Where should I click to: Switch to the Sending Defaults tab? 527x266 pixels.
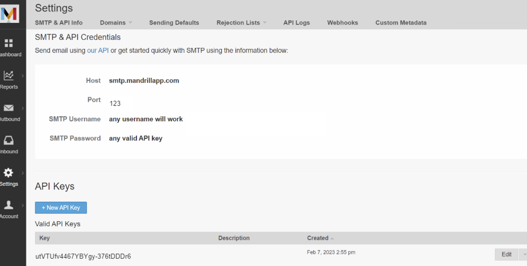pyautogui.click(x=174, y=22)
